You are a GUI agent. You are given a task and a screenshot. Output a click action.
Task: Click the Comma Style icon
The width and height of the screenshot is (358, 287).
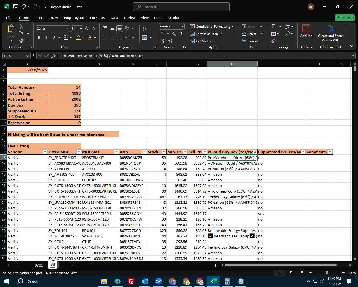(181, 34)
